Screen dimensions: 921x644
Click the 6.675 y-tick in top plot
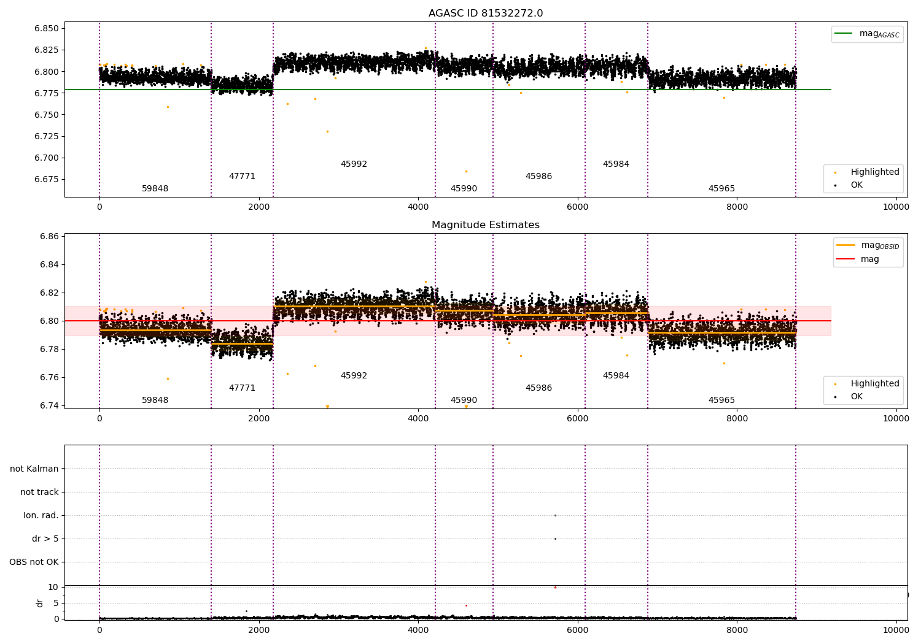point(47,180)
